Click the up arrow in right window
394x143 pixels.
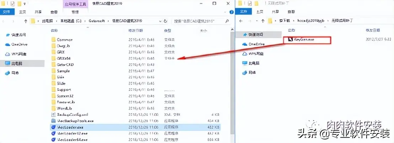(x=263, y=21)
